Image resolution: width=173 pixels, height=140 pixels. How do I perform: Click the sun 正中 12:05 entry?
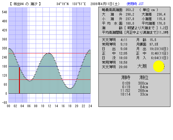tap(115, 53)
